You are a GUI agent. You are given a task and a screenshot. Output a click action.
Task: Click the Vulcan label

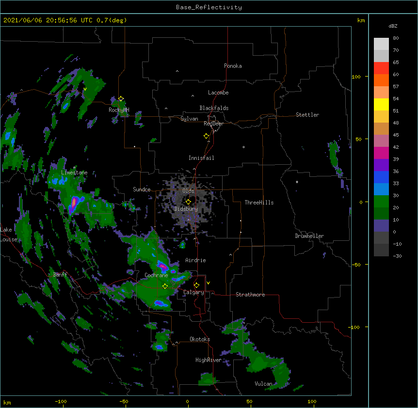(263, 384)
